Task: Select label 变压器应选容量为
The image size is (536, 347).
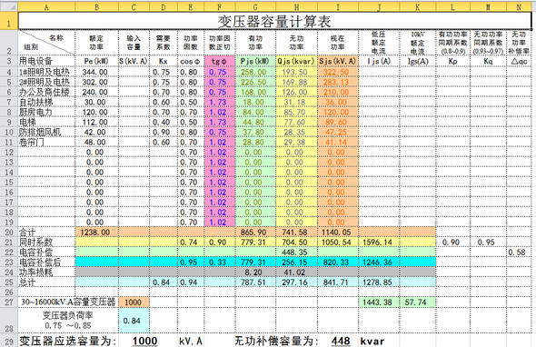Action: point(68,341)
